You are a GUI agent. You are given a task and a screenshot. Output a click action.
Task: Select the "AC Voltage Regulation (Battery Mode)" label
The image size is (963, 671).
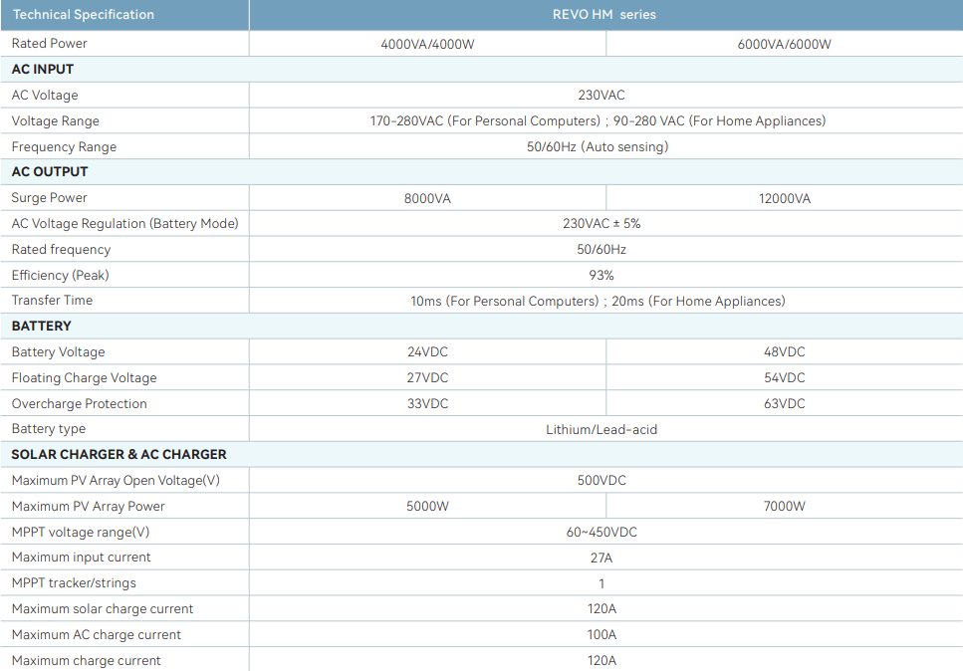point(124,223)
